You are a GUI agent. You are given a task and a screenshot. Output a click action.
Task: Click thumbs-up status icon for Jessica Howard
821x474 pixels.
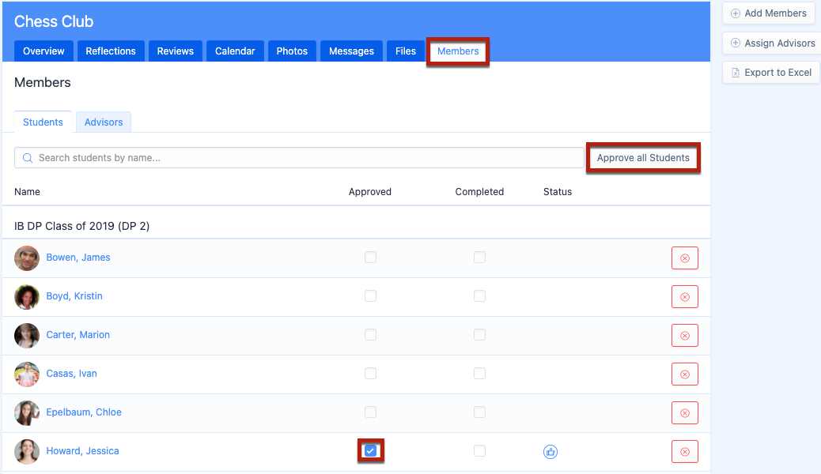550,452
